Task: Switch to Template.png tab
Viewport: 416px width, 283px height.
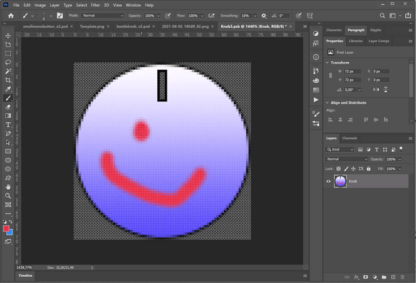Action: pos(92,27)
